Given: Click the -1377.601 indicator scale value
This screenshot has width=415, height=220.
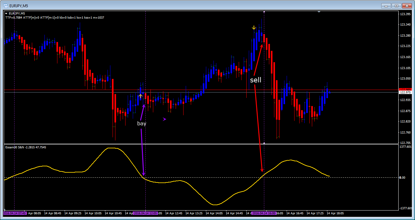Looking at the screenshot, I should point(405,208).
